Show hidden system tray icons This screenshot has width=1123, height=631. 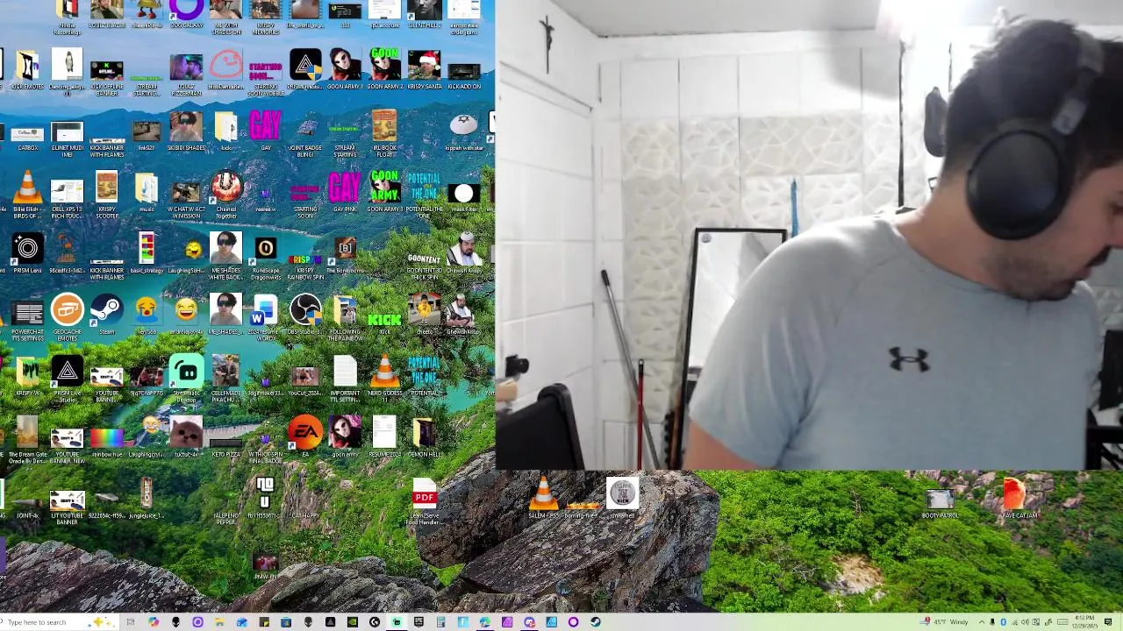(982, 622)
